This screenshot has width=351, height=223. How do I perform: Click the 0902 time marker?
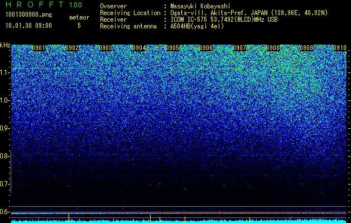point(72,48)
